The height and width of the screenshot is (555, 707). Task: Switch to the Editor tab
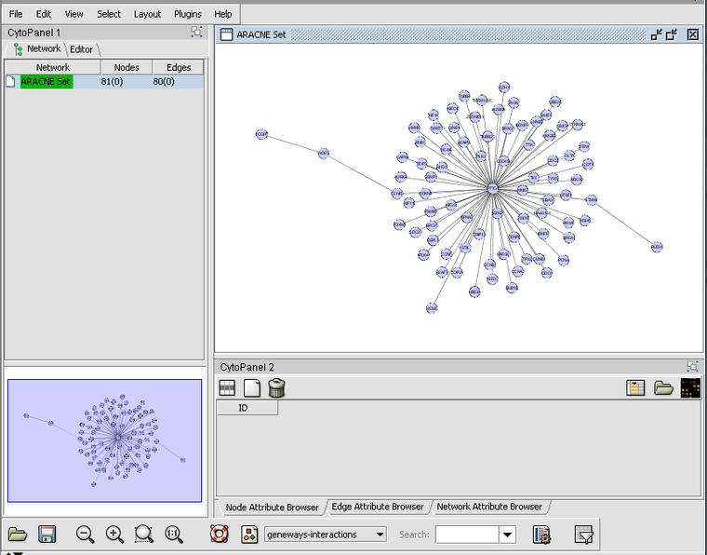coord(82,49)
